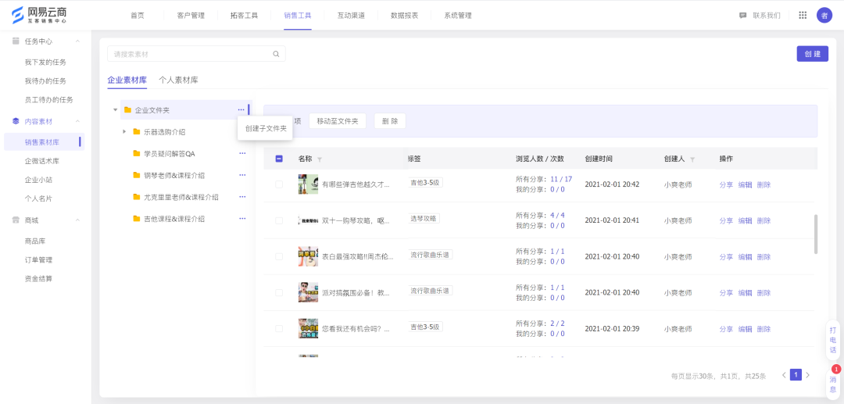
Task: Open more options for 吉他课程&课程介绍 folder
Action: [242, 219]
